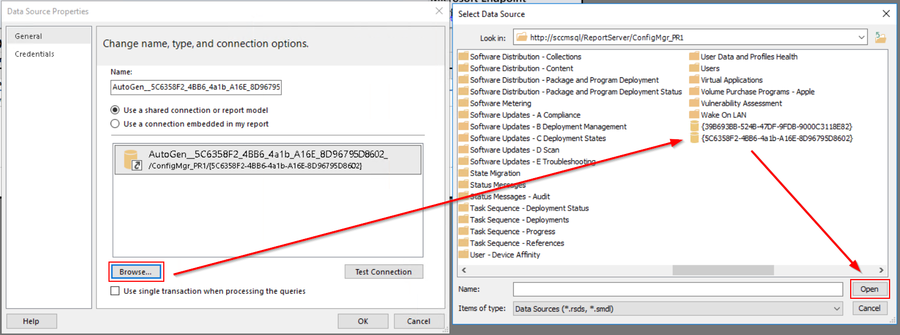Image resolution: width=900 pixels, height=335 pixels.
Task: Select 'Use a shared connection or report model'
Action: [x=115, y=110]
